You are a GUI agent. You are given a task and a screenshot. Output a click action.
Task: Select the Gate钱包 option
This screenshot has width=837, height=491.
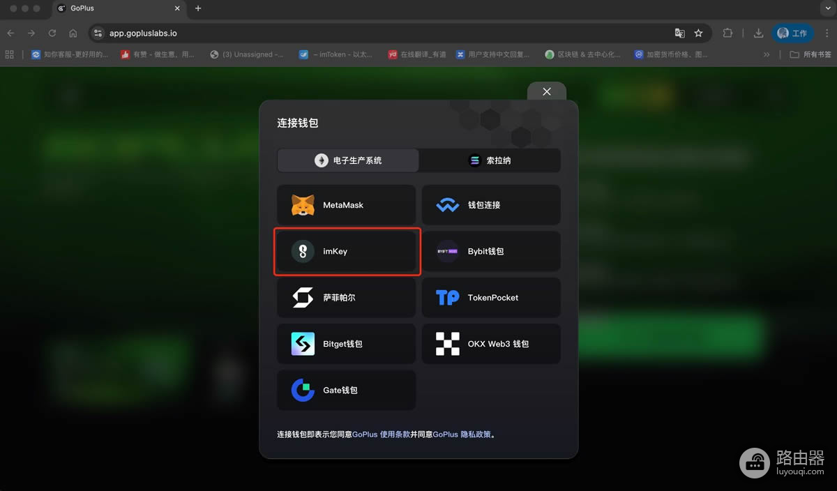tap(346, 390)
